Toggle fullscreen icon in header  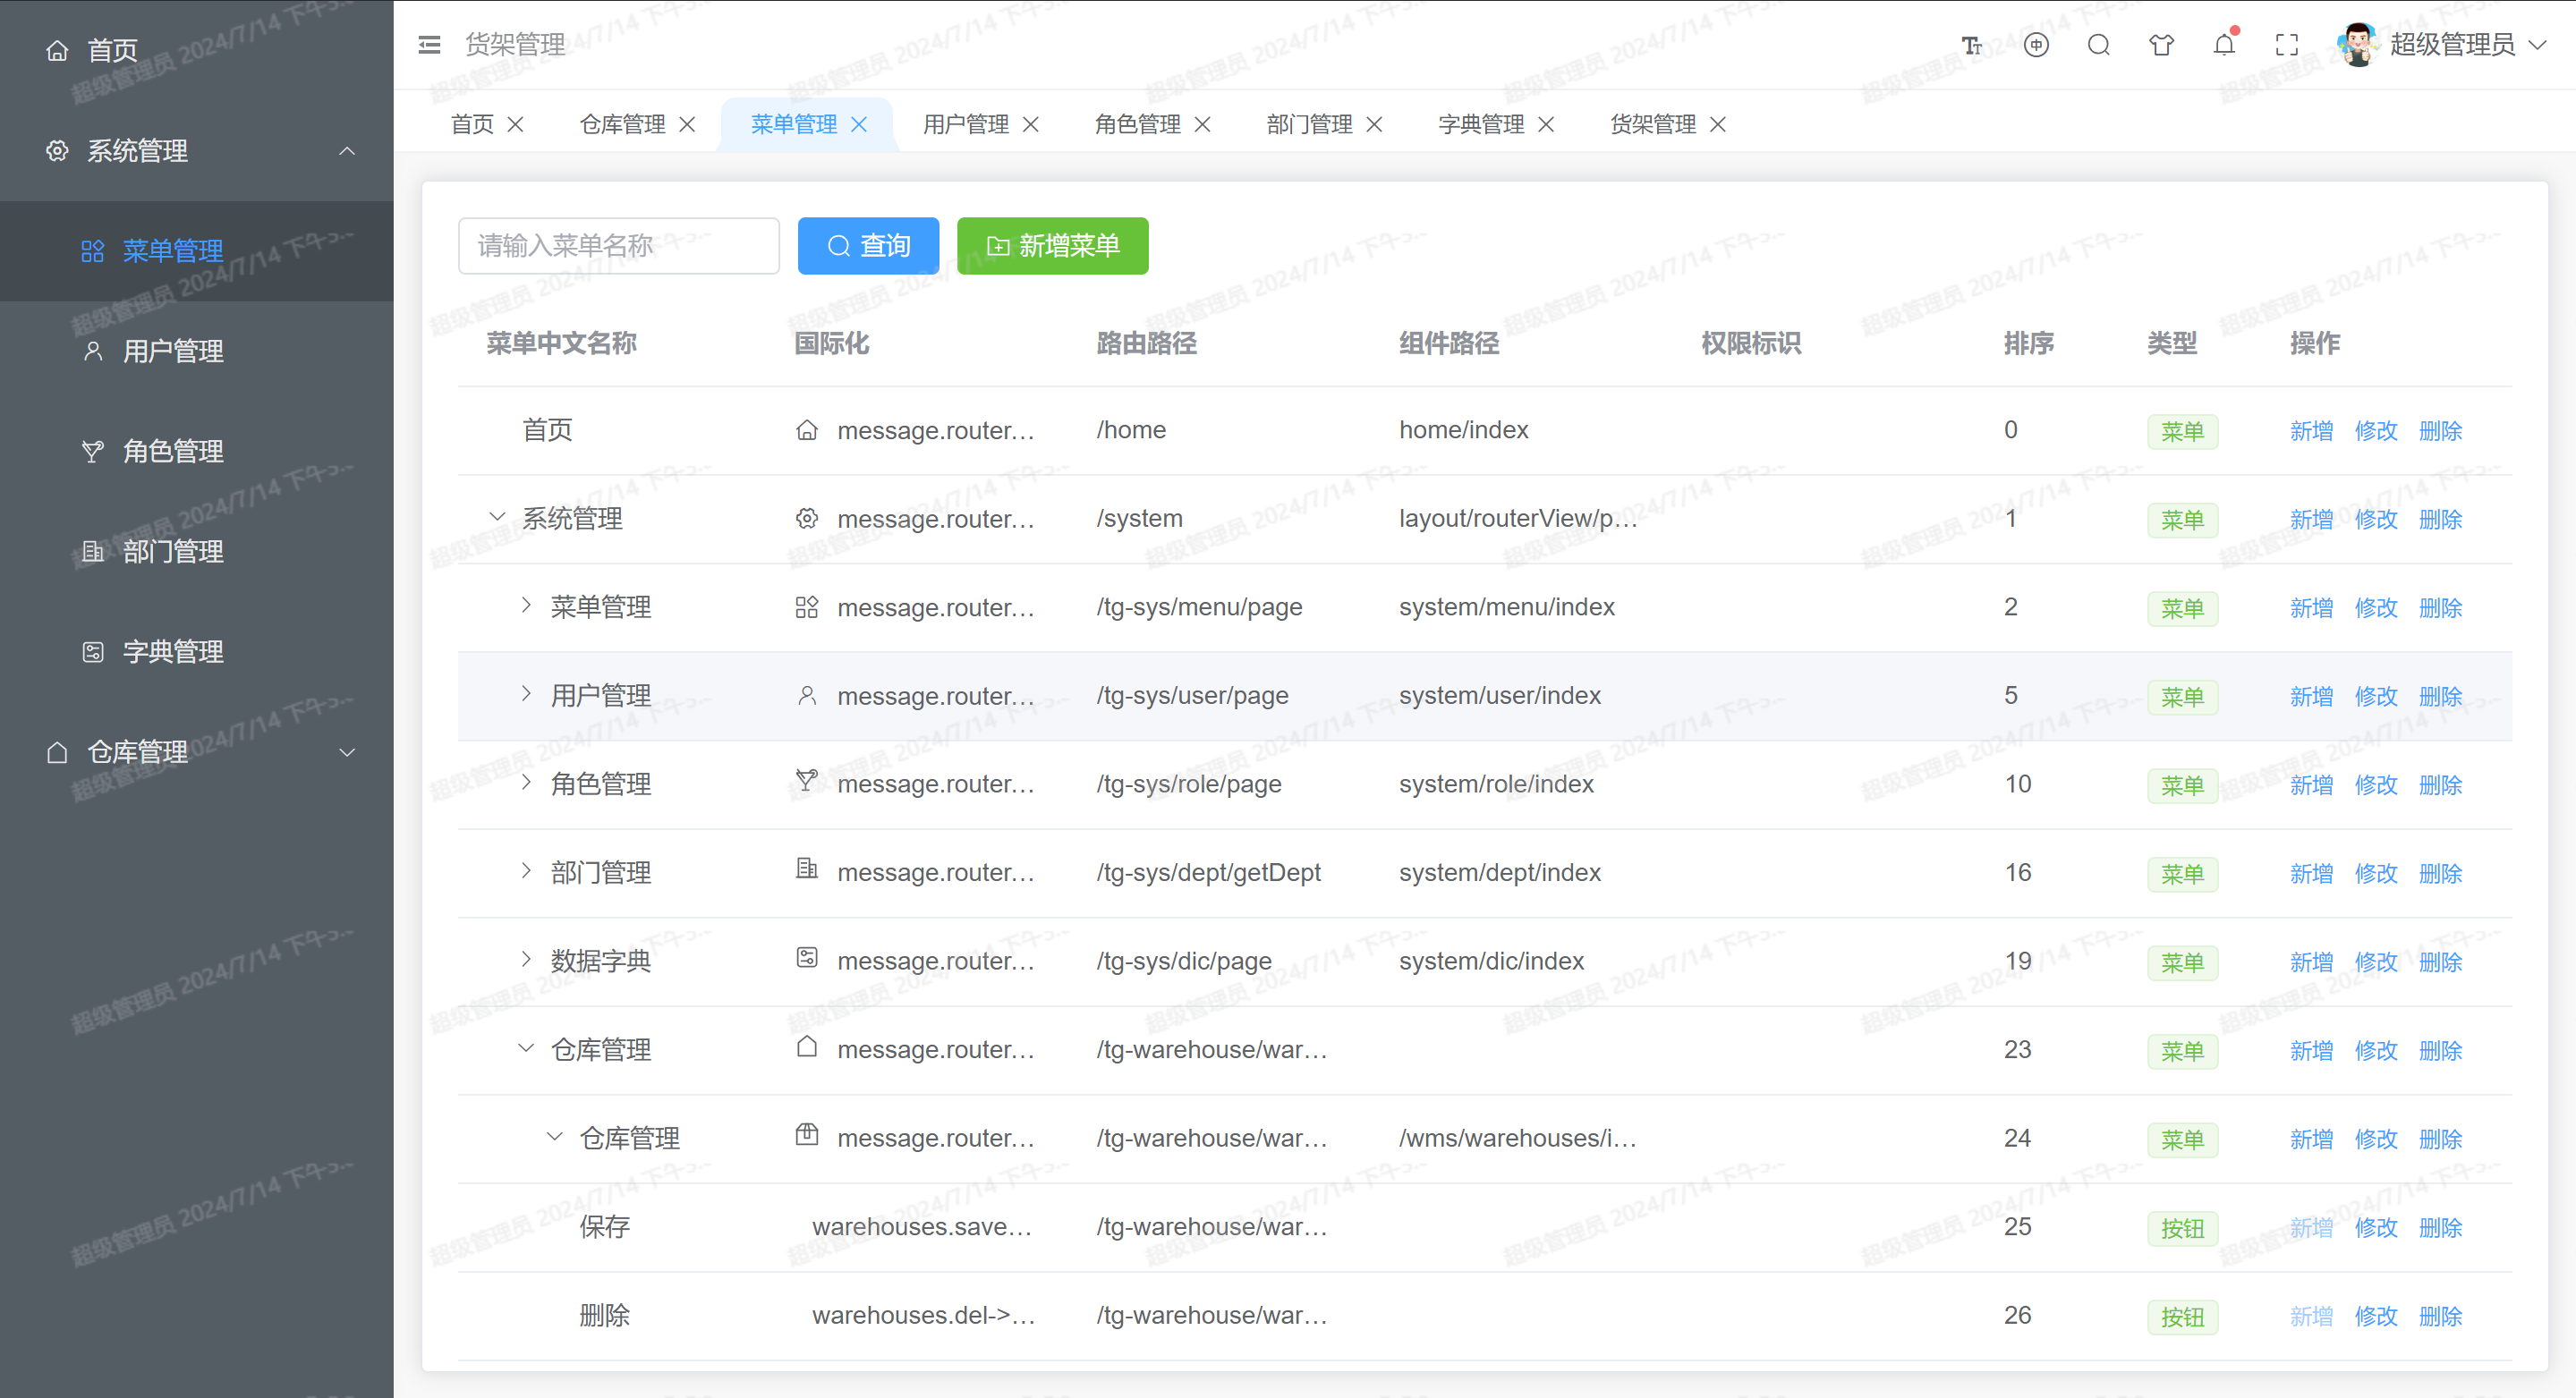point(2287,45)
